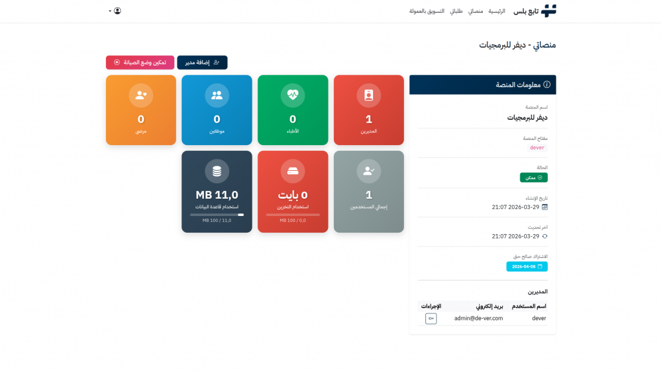Click the doctors heartbeat icon
Viewport: 661px width, 374px height.
pos(292,95)
